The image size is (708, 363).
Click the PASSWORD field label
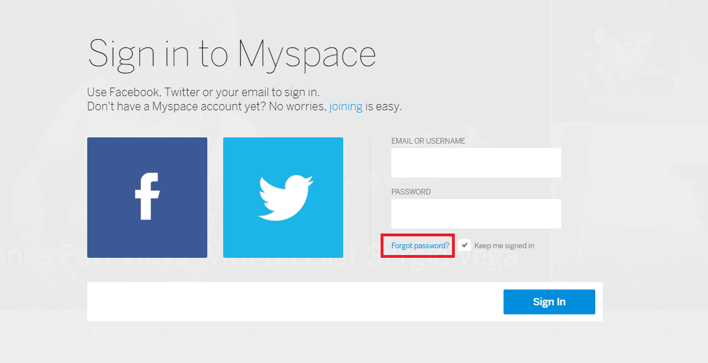tap(411, 192)
